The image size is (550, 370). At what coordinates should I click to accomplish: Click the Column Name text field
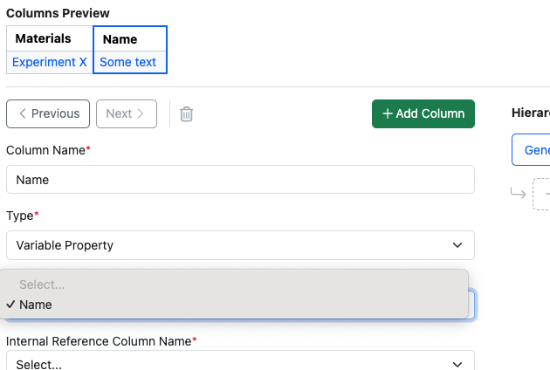[240, 180]
